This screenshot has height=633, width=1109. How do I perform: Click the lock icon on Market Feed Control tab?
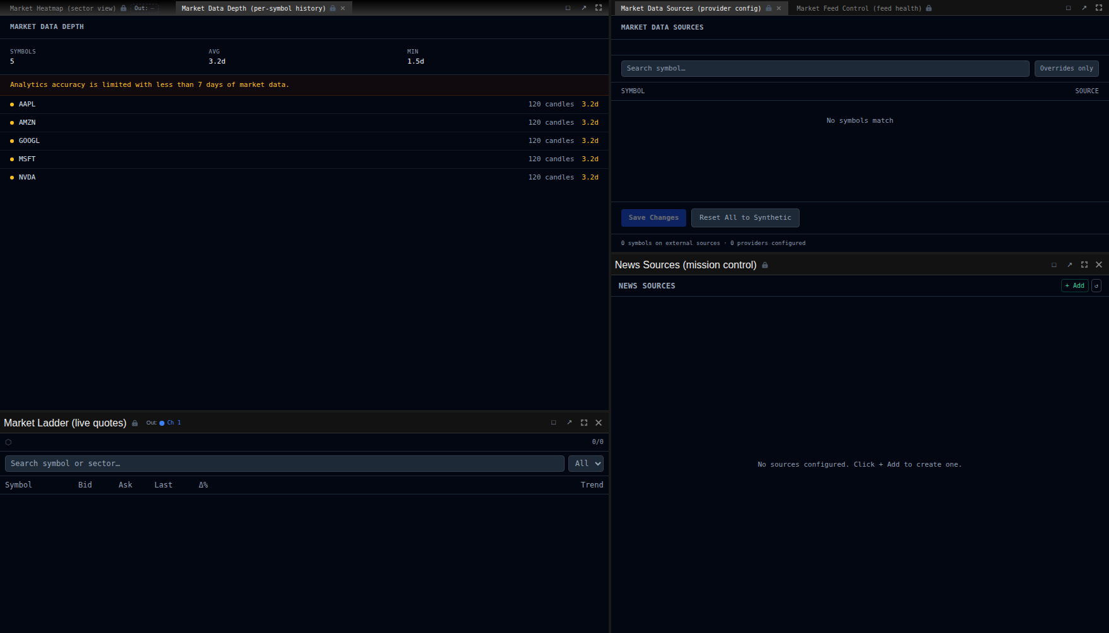(x=929, y=8)
